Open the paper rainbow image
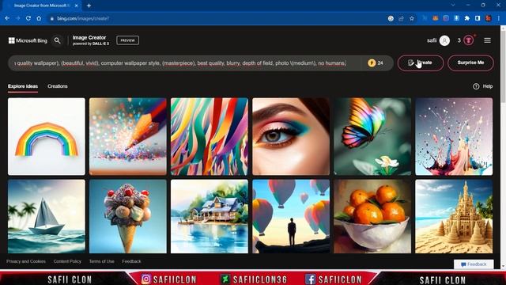This screenshot has width=506, height=285. (47, 137)
